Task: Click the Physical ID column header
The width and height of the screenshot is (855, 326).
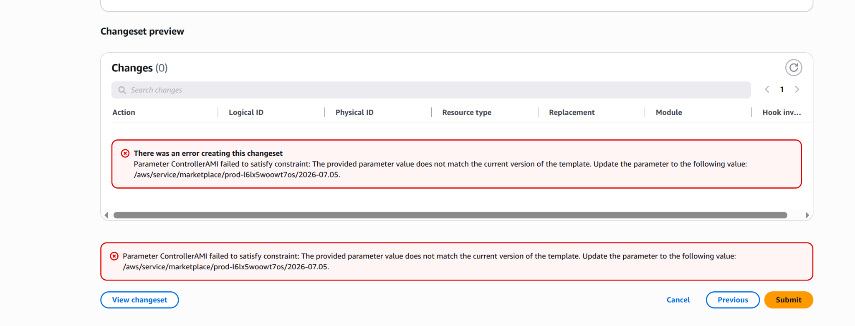Action: (x=354, y=112)
